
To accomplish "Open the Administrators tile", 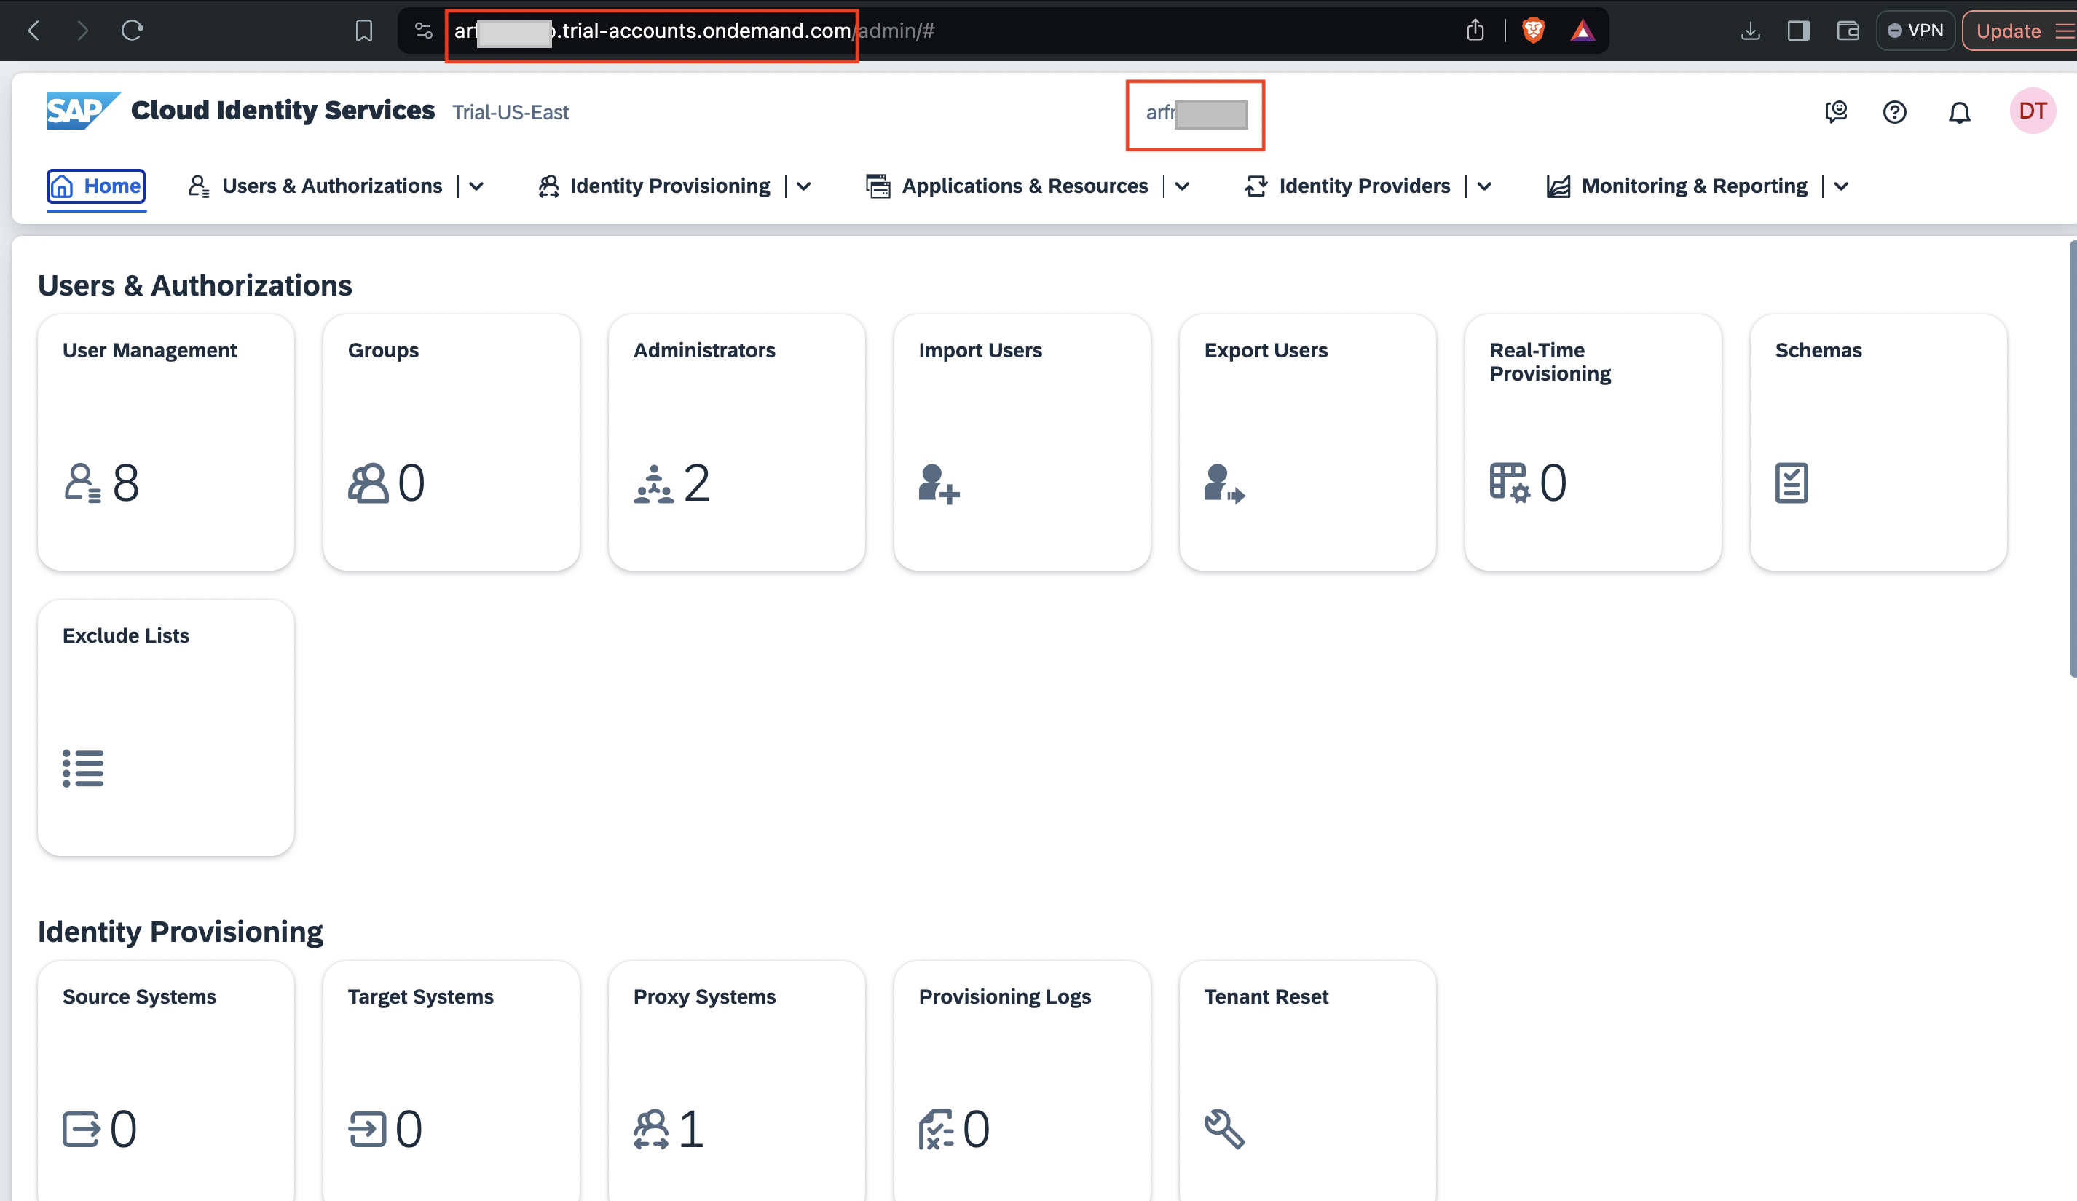I will pyautogui.click(x=737, y=443).
